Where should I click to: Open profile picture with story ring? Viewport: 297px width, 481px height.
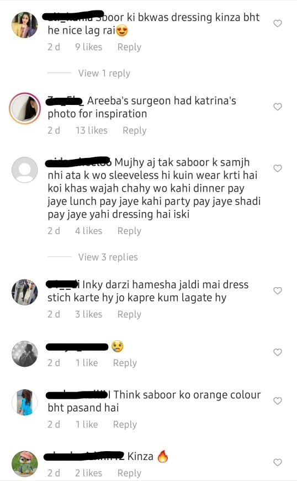[x=24, y=108]
